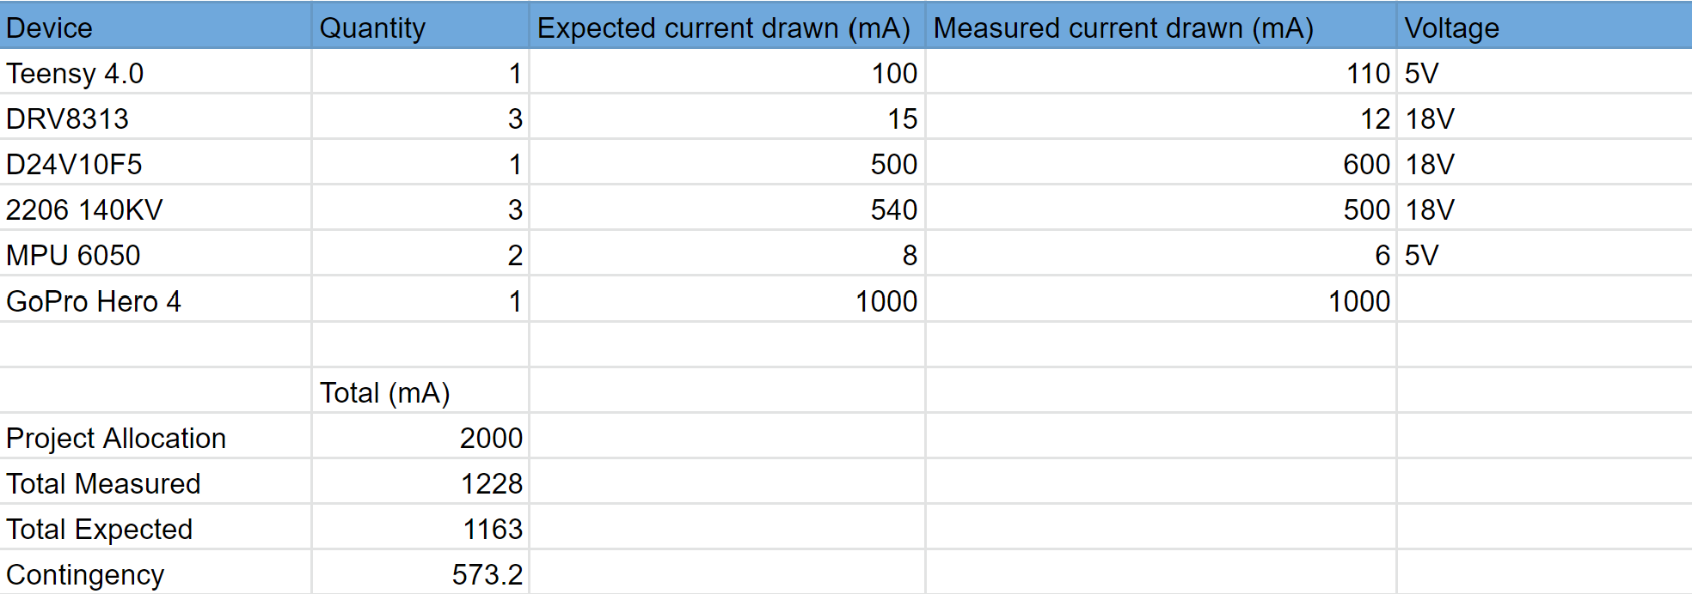Click the Expected current drawn (mA) header

click(727, 26)
